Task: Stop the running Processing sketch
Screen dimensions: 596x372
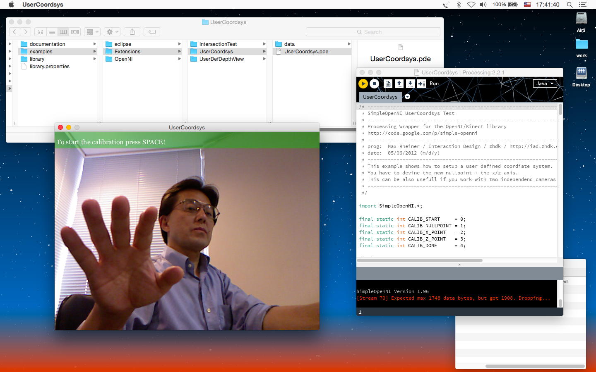Action: click(374, 83)
